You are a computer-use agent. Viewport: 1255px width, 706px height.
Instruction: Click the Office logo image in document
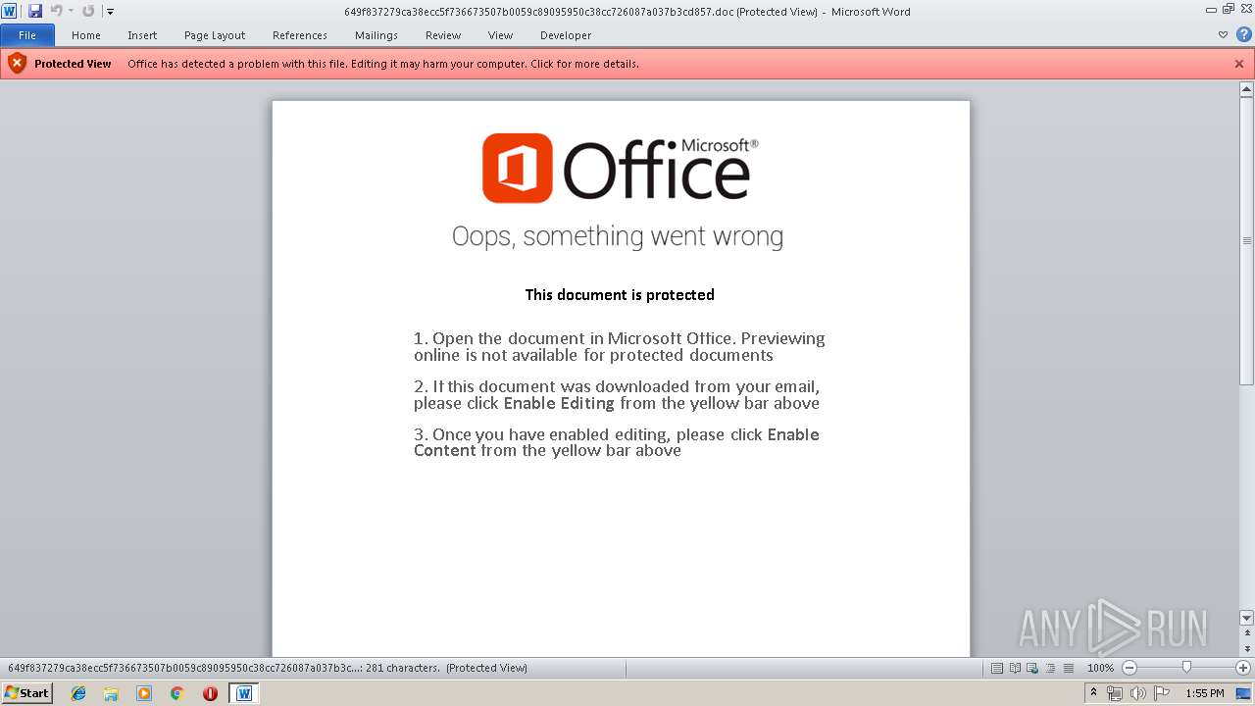click(x=620, y=168)
